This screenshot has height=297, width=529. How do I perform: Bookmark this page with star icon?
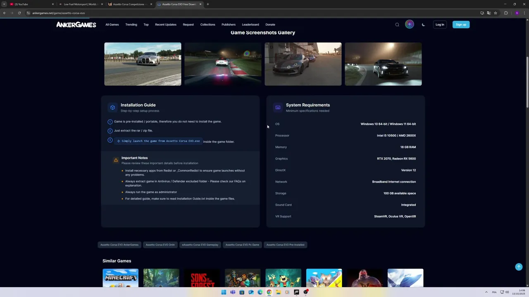coord(496,13)
